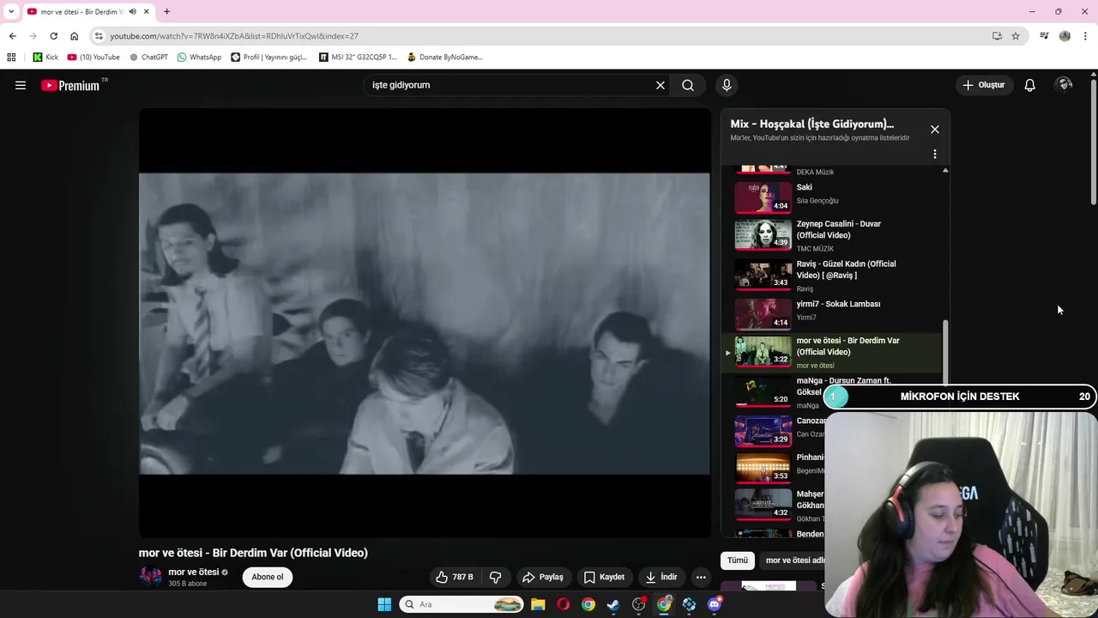Expand the tab search dropdown arrow
The height and width of the screenshot is (618, 1098).
10,12
